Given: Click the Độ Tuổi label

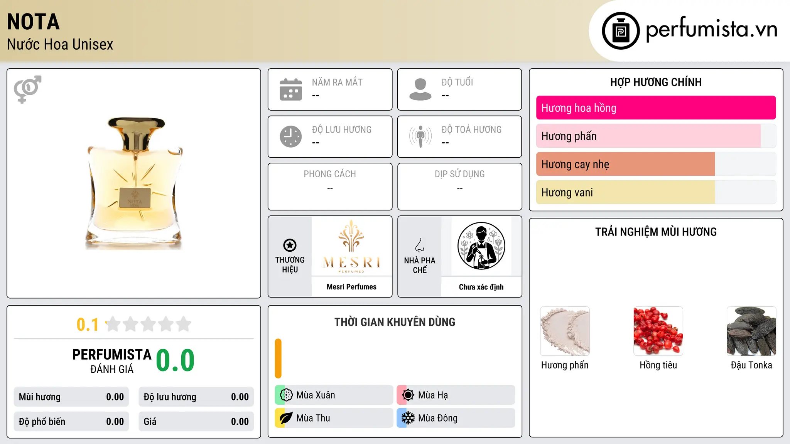Looking at the screenshot, I should click(x=457, y=82).
